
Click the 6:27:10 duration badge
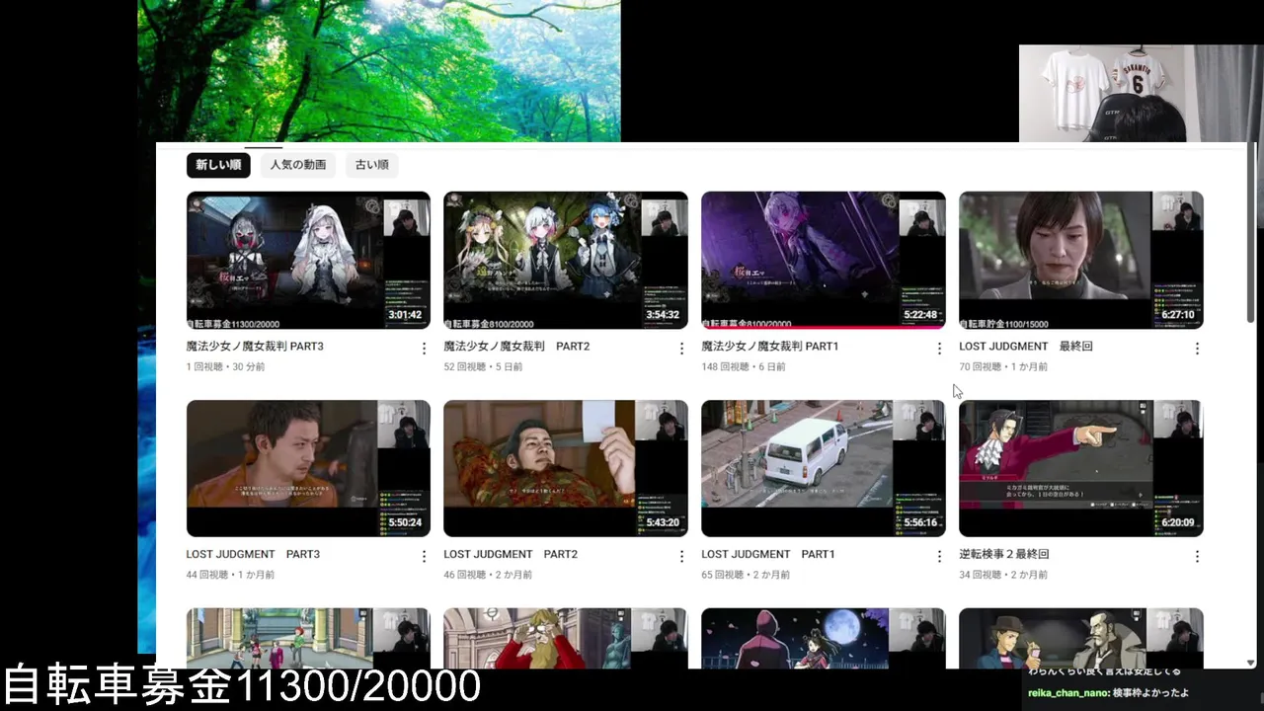(x=1178, y=315)
